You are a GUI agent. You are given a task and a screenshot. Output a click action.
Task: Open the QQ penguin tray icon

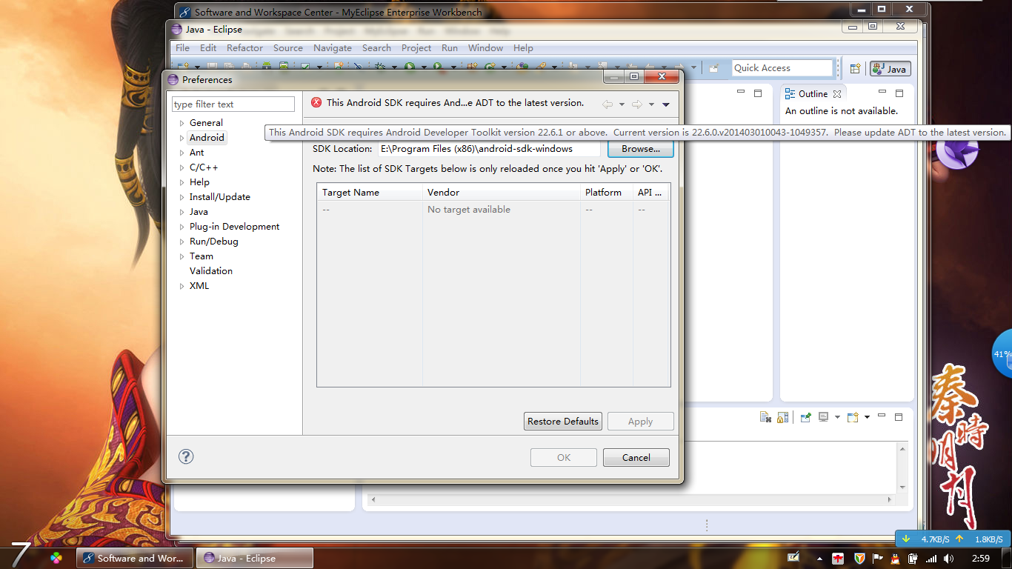pyautogui.click(x=894, y=559)
